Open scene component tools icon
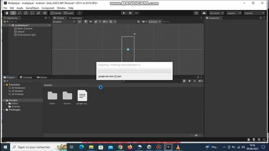 (x=138, y=22)
